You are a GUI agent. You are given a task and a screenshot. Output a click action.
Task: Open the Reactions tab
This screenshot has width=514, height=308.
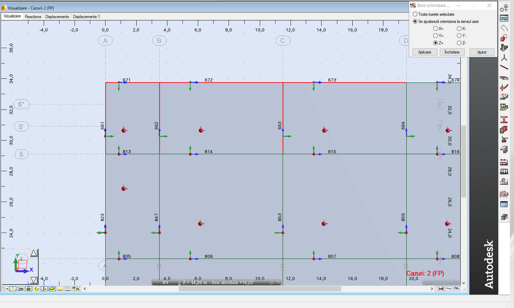(x=33, y=16)
